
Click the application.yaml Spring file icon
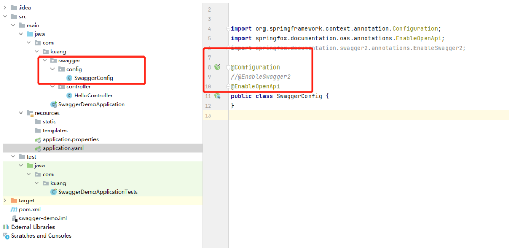pyautogui.click(x=38, y=148)
